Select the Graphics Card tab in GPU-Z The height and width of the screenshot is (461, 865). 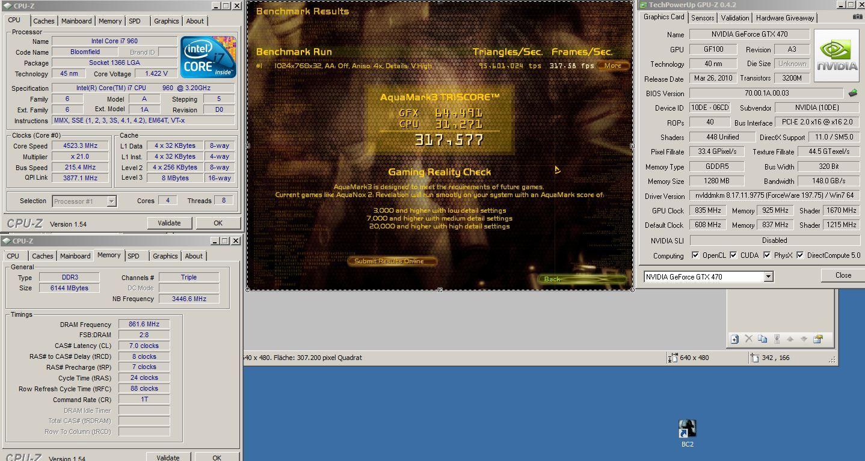[x=663, y=17]
